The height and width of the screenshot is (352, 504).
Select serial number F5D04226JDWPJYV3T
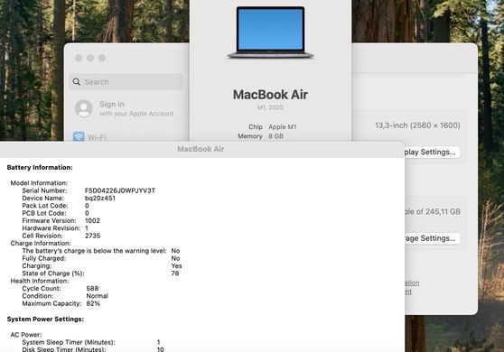[x=120, y=190]
